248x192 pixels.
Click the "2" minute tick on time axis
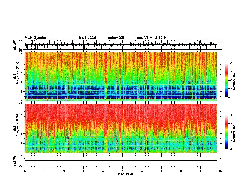click(64, 171)
